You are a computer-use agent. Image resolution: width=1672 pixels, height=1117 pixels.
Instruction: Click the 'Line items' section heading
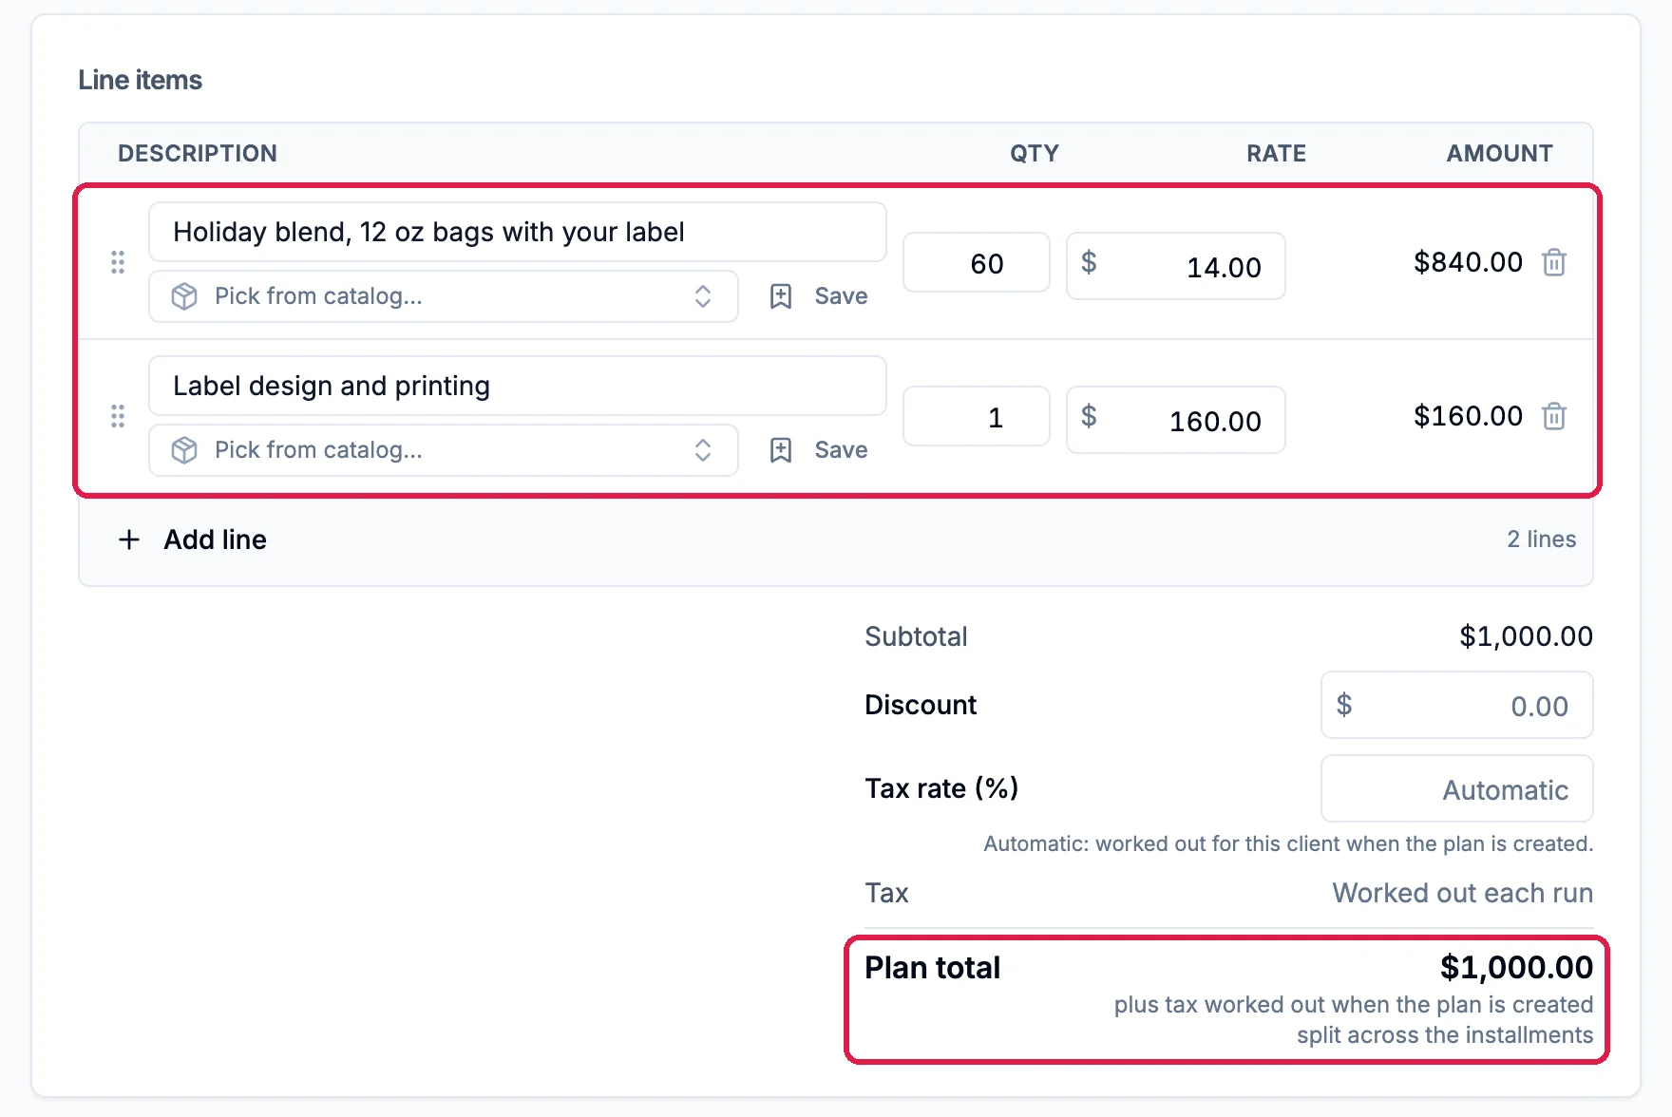point(141,80)
